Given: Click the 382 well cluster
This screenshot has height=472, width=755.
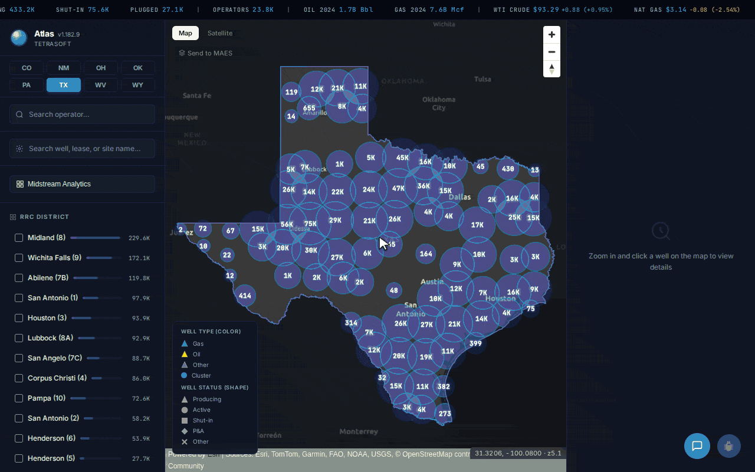Looking at the screenshot, I should coord(443,387).
